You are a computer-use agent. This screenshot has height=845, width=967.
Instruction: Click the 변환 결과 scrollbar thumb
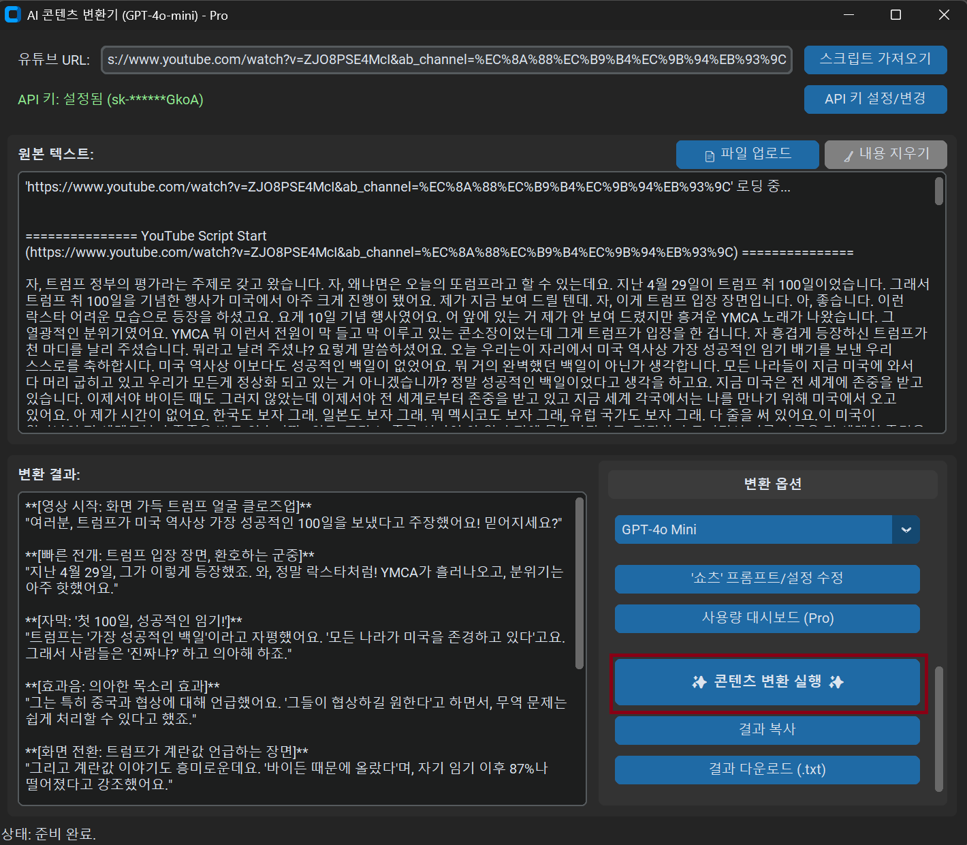(580, 583)
